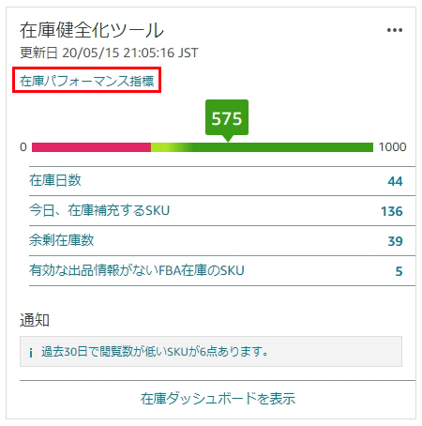Screen dimensions: 422x426
Task: Open the 在庫パフォーマンス指標 link
Action: pyautogui.click(x=87, y=81)
